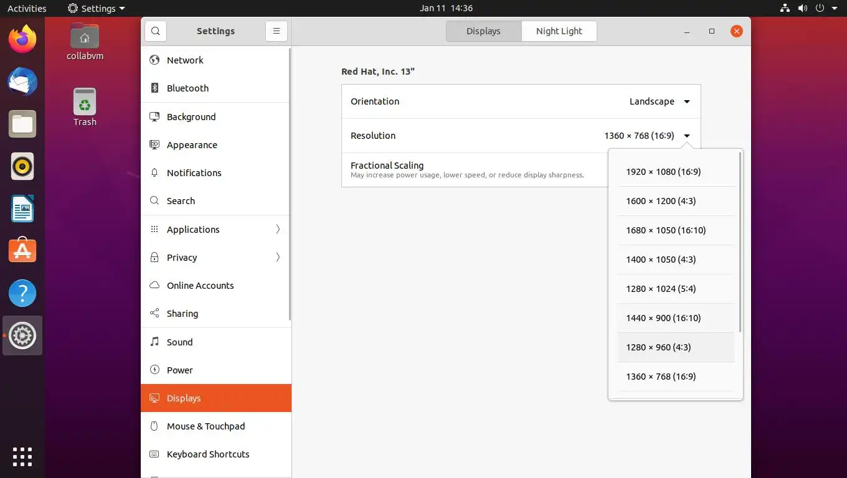The height and width of the screenshot is (478, 847).
Task: Toggle the Resolution dropdown arrow
Action: point(687,136)
